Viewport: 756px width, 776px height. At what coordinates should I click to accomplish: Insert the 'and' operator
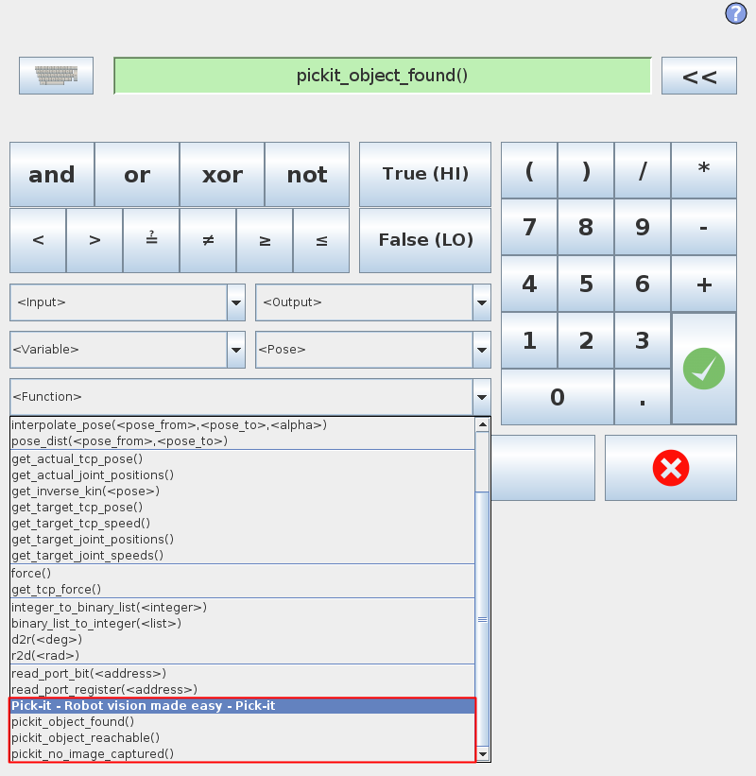coord(52,174)
